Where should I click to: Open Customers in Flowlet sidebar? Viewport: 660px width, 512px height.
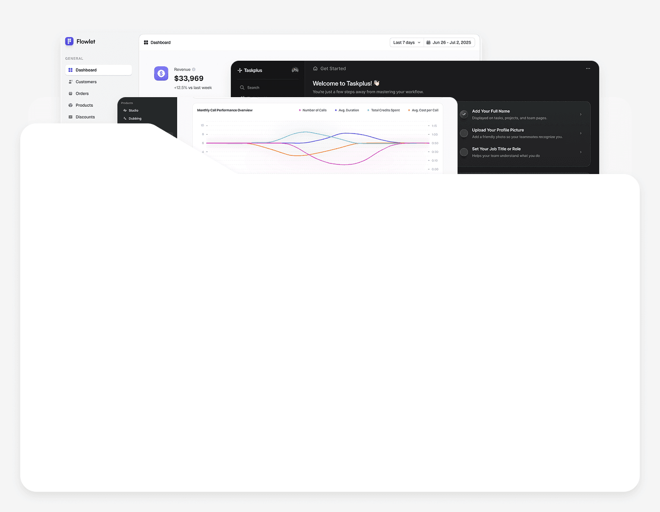99,82
